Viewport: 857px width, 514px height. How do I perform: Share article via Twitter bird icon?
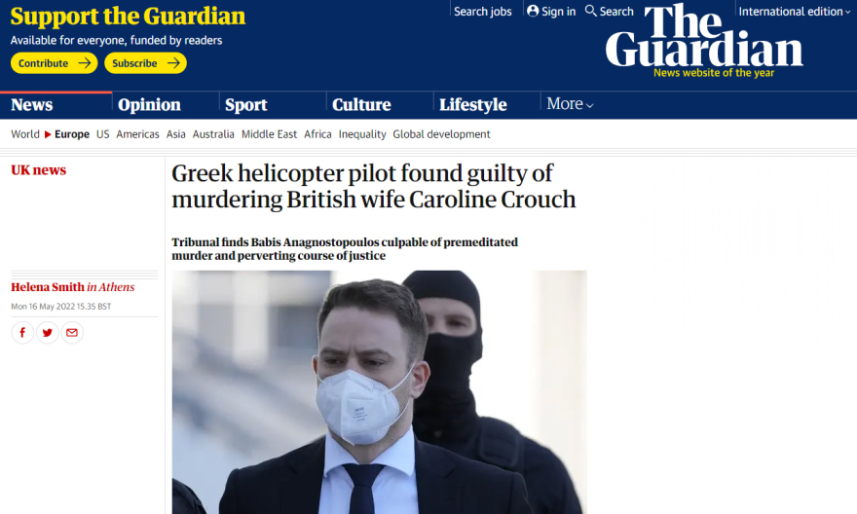point(48,333)
